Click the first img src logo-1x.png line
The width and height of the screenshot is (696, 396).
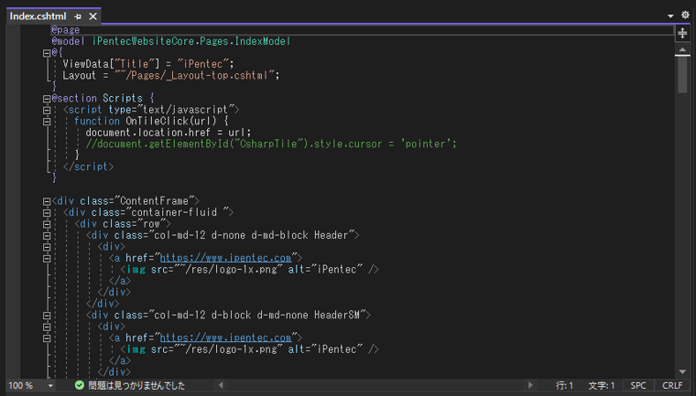coord(249,270)
